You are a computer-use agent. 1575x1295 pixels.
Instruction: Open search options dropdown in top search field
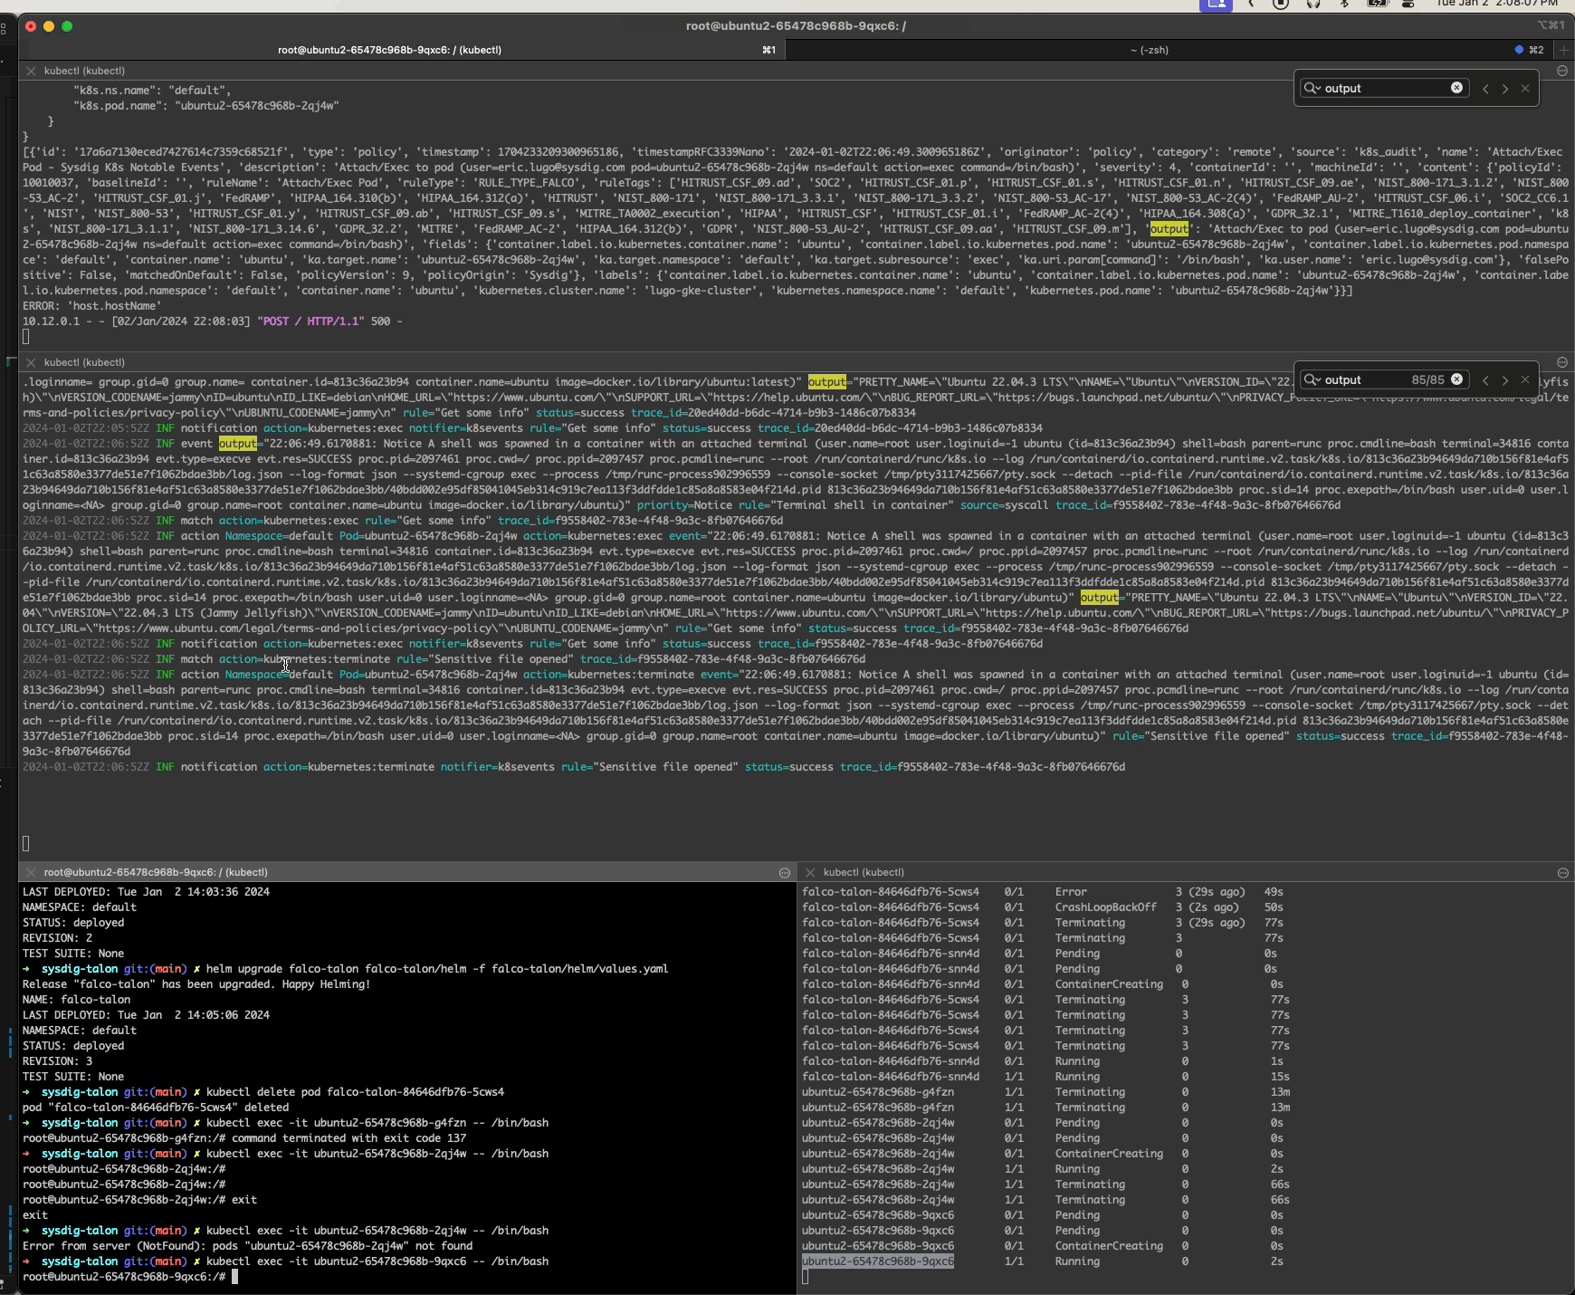[1312, 89]
